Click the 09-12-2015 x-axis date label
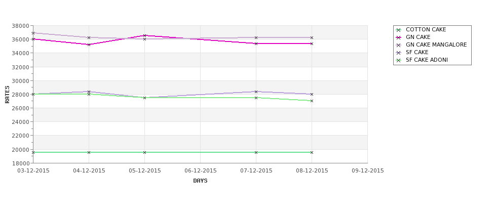 (x=368, y=171)
